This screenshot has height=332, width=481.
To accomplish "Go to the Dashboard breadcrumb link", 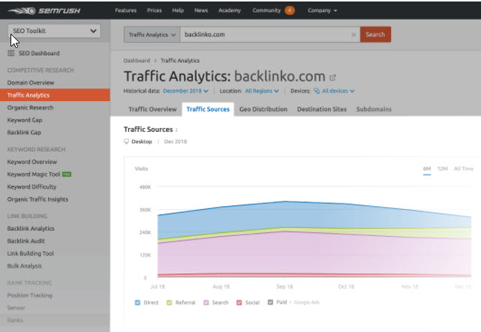I will [x=137, y=61].
